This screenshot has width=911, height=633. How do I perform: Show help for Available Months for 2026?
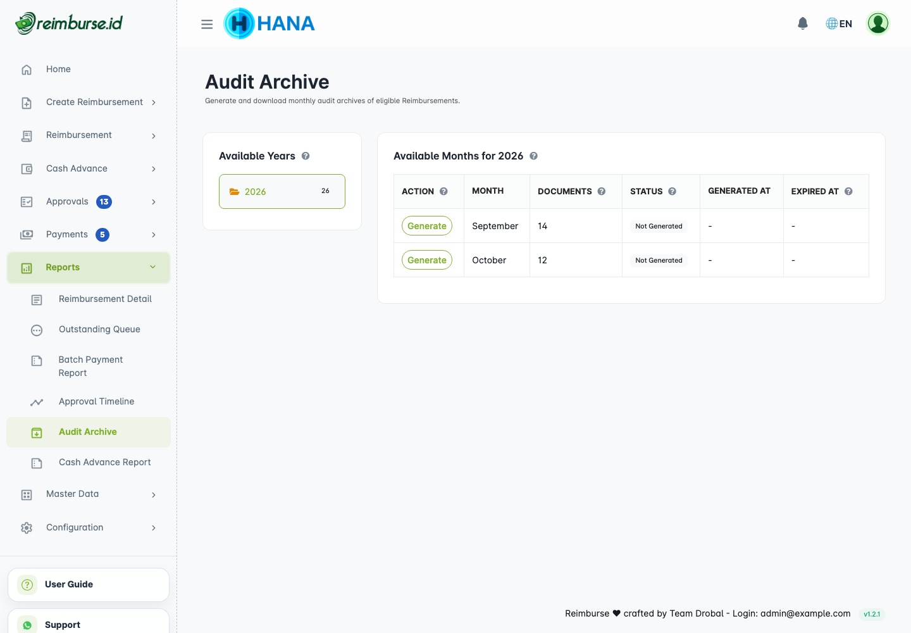[534, 156]
